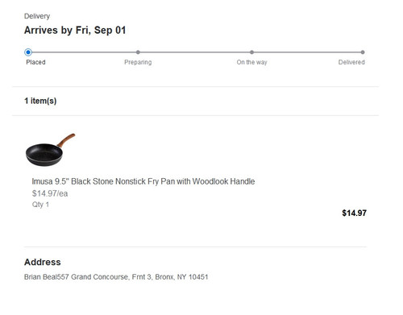403x315 pixels.
Task: Click the $14.97/ea unit price text
Action: pos(50,193)
